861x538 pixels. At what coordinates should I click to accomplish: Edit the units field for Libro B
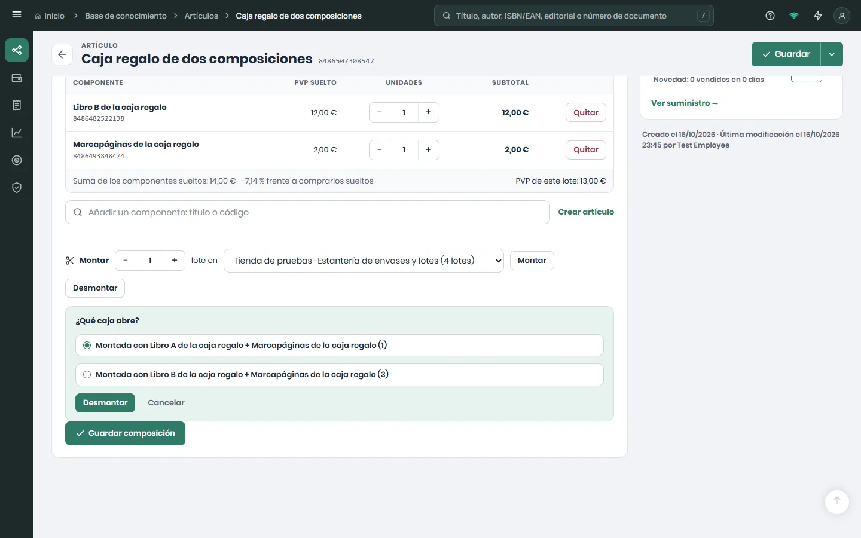(x=404, y=112)
